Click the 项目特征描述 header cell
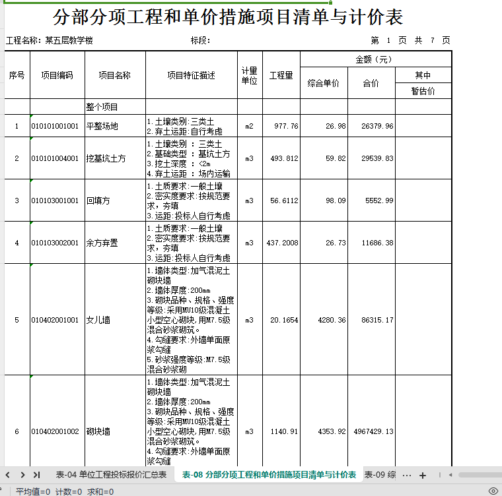 pyautogui.click(x=192, y=75)
